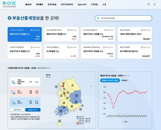Click the map icon in the 전국 0.17 row
The image size is (161, 130).
[13, 82]
